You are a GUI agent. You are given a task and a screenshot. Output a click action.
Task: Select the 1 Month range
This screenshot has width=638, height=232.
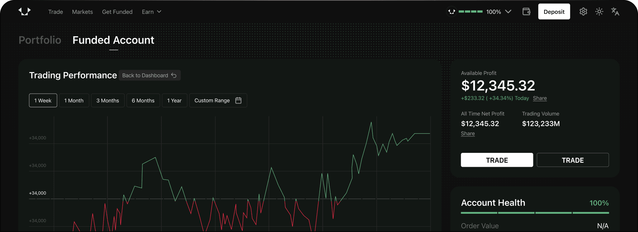click(x=74, y=100)
